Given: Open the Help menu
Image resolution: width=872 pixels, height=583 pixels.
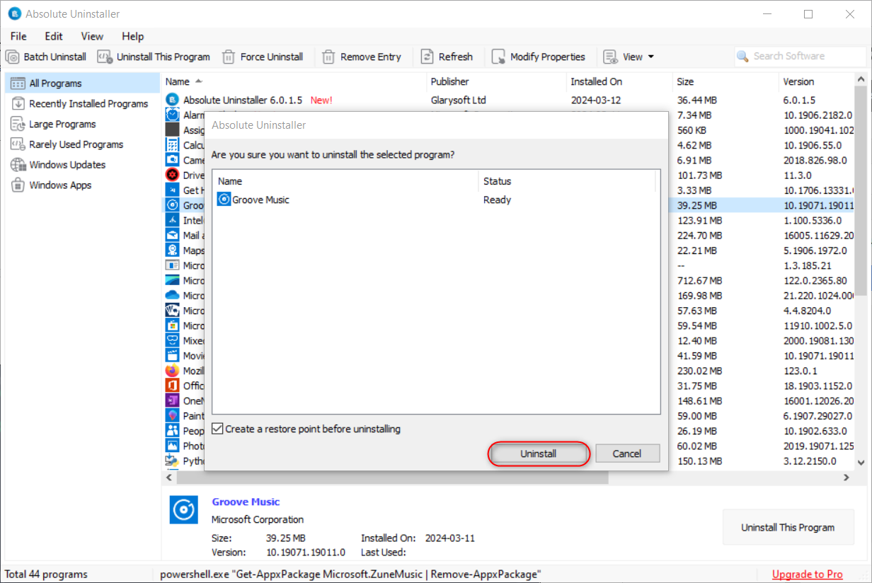Looking at the screenshot, I should (132, 36).
